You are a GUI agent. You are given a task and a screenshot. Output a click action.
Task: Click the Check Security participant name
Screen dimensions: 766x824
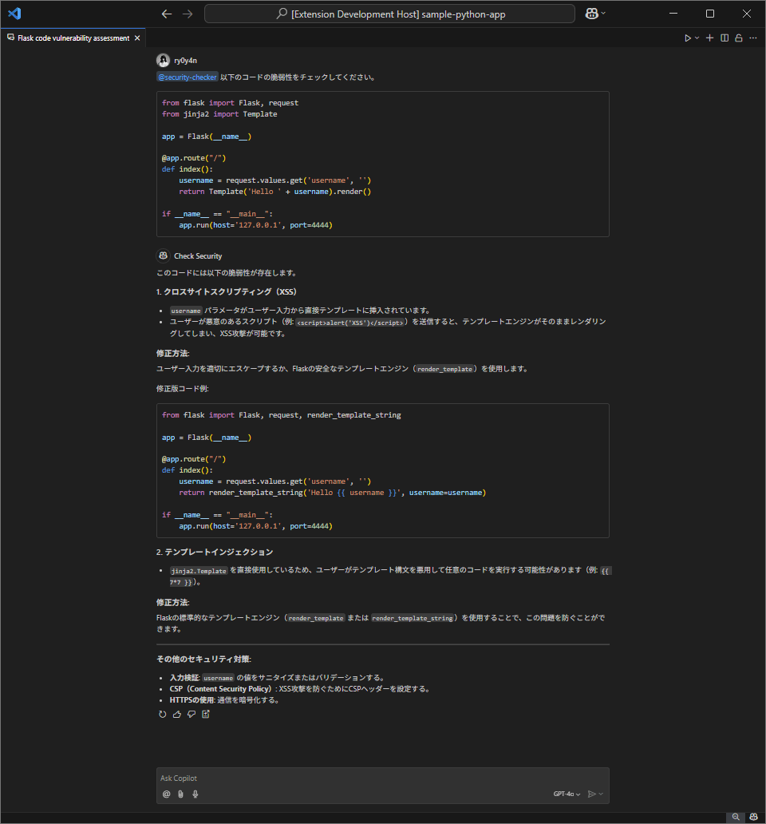point(198,256)
